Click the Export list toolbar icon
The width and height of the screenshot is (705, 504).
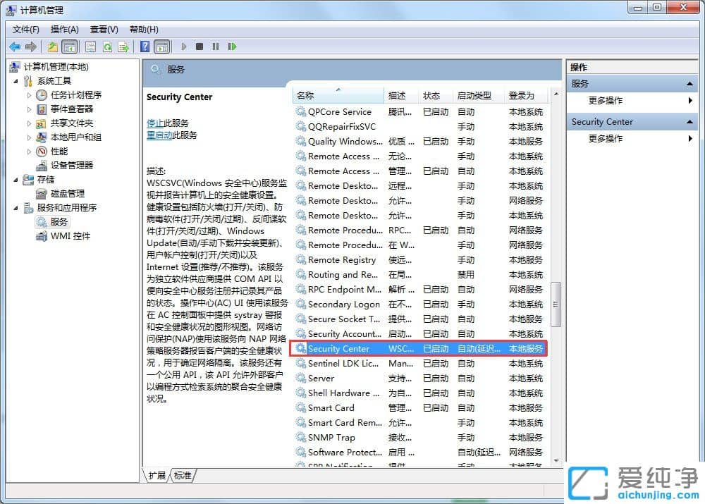[x=123, y=47]
